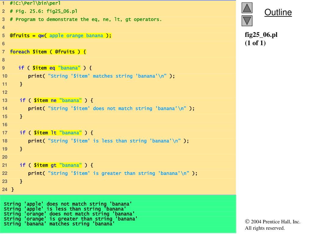The width and height of the screenshot is (312, 234).
Task: Click the print line "matches string 'banana'"
Action: coord(101,76)
